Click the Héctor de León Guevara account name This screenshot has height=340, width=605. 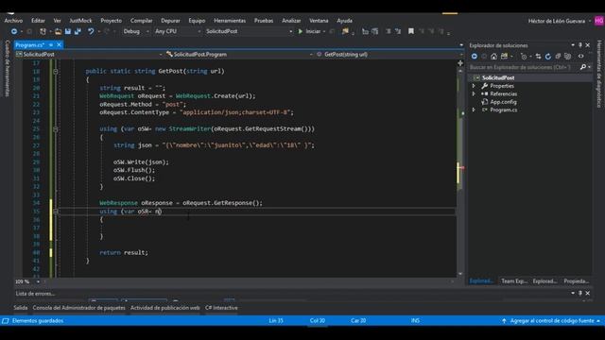tap(557, 21)
